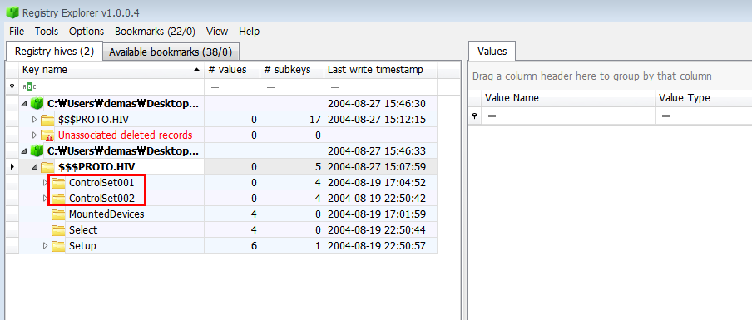Open the Help menu
The image size is (752, 320).
click(x=249, y=32)
